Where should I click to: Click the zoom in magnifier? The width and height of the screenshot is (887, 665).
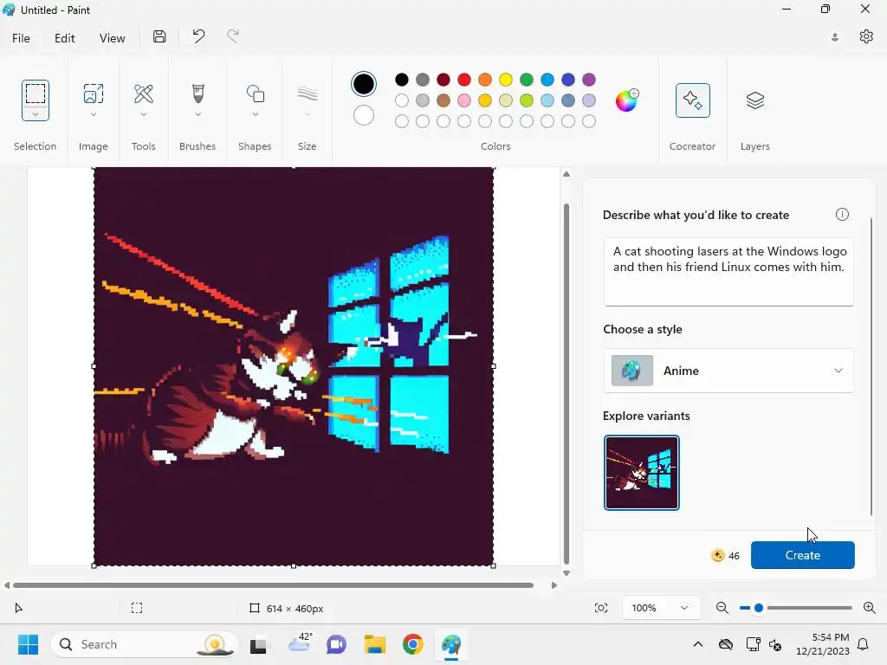[870, 608]
